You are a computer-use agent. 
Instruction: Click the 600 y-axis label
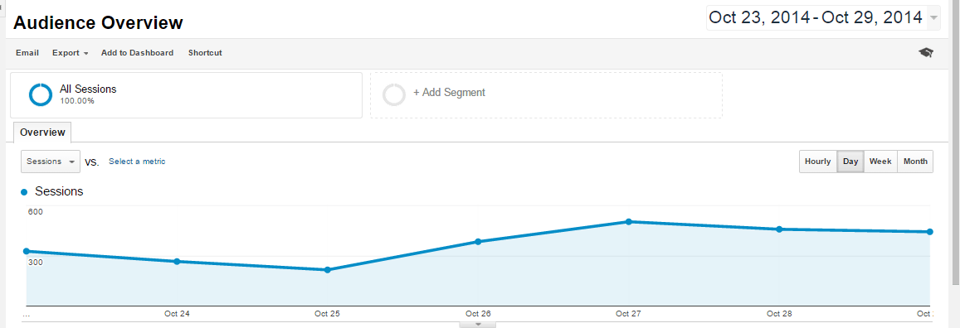[35, 212]
